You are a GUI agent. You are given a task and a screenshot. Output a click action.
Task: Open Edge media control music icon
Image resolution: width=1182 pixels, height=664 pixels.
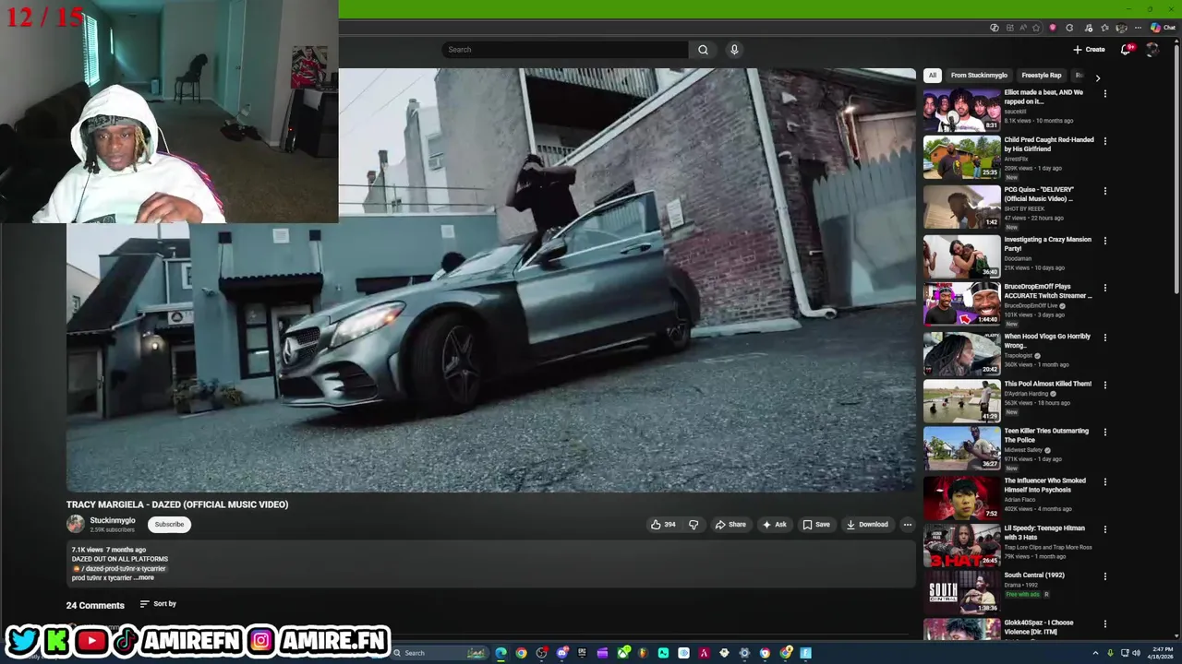(x=1088, y=28)
